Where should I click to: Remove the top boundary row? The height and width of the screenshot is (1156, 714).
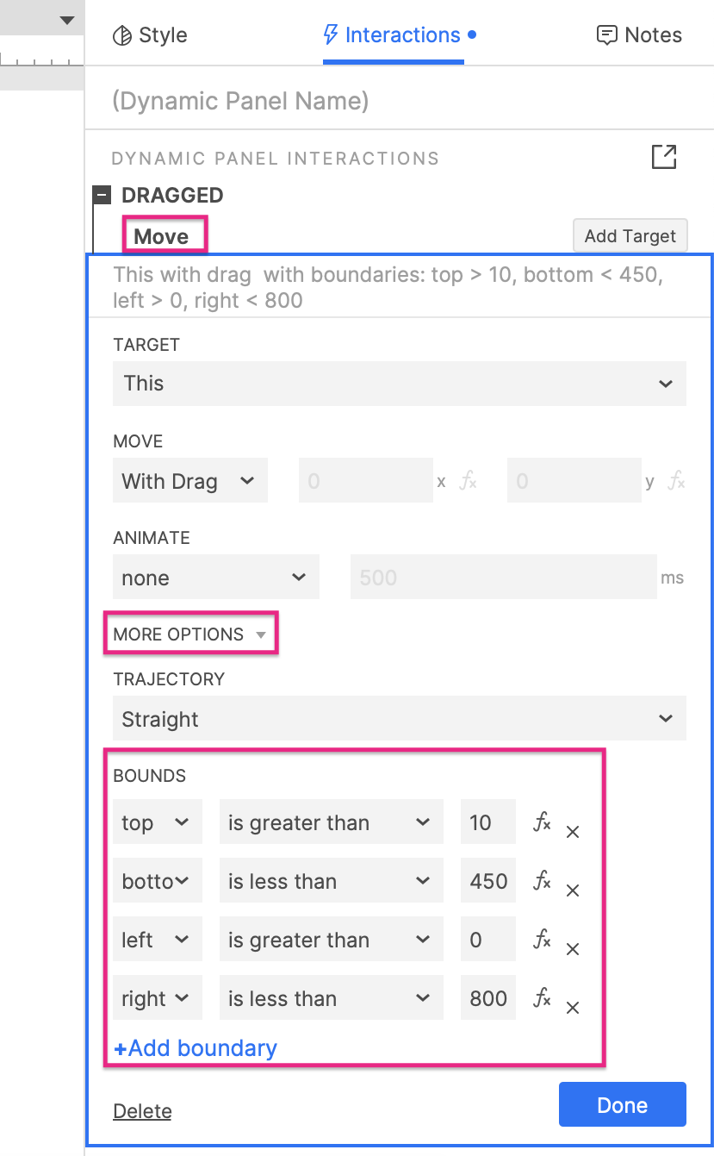point(572,833)
